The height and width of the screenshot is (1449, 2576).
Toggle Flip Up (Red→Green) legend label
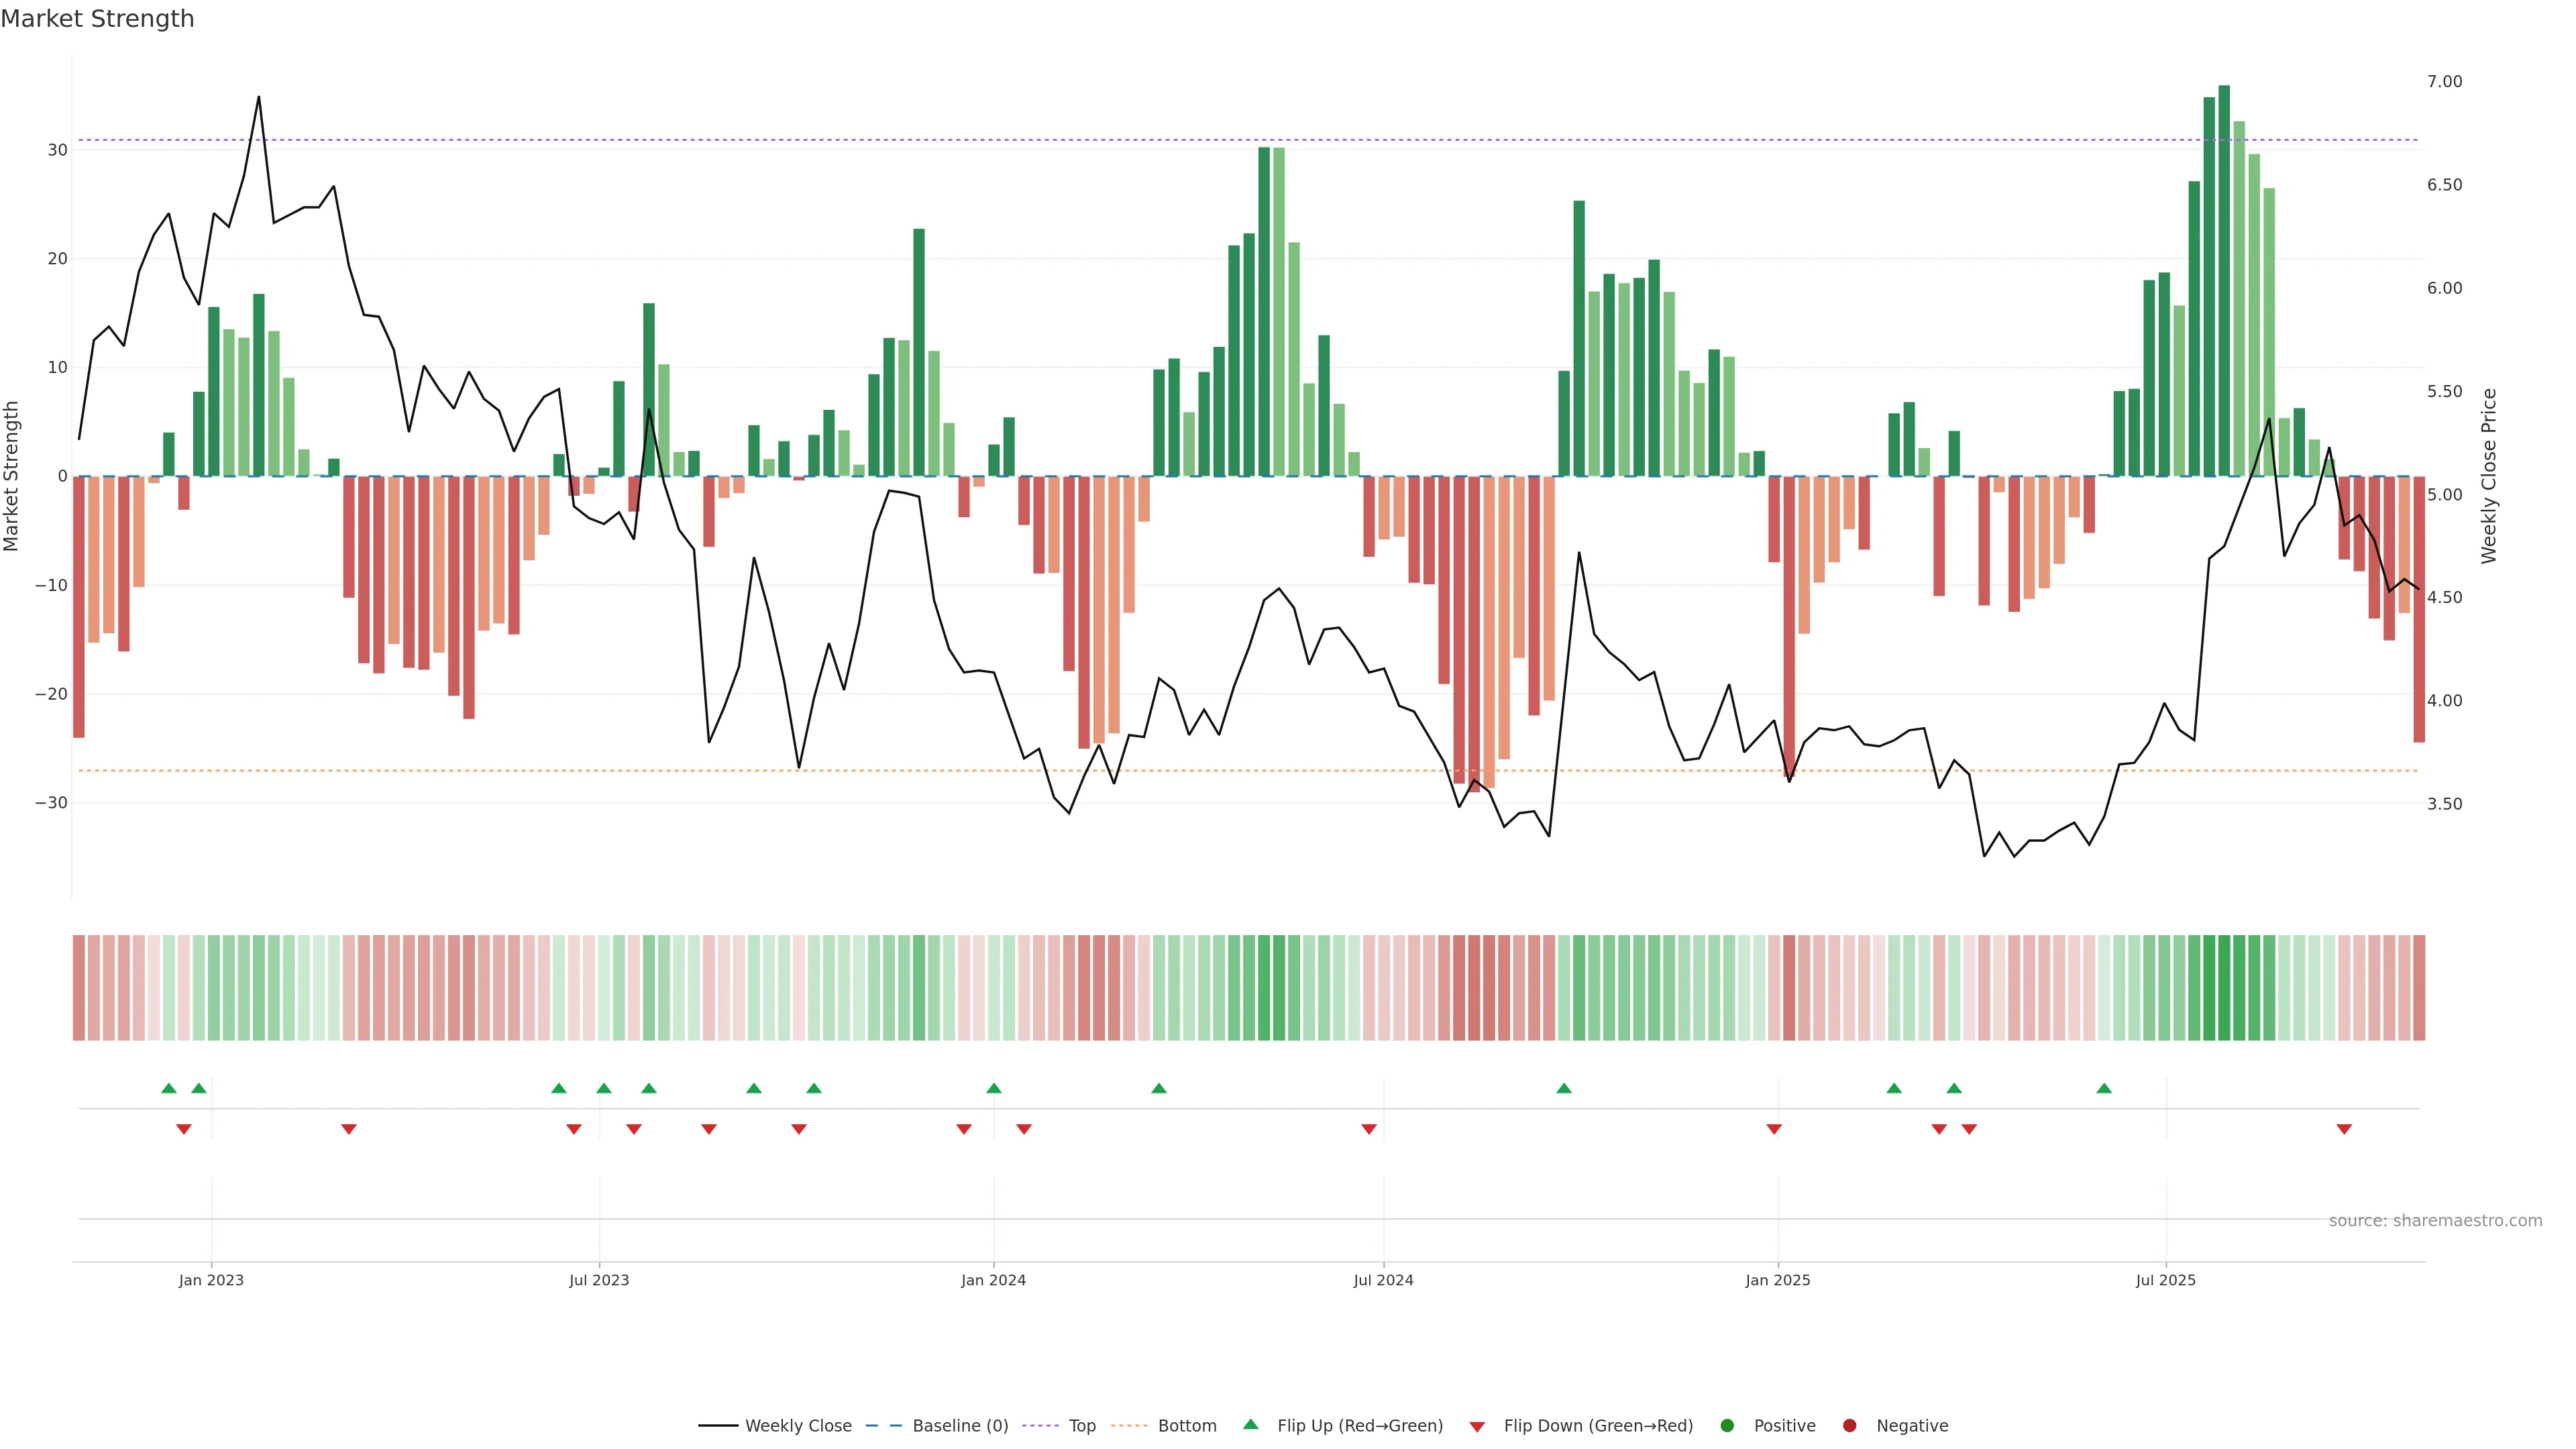coord(1360,1426)
